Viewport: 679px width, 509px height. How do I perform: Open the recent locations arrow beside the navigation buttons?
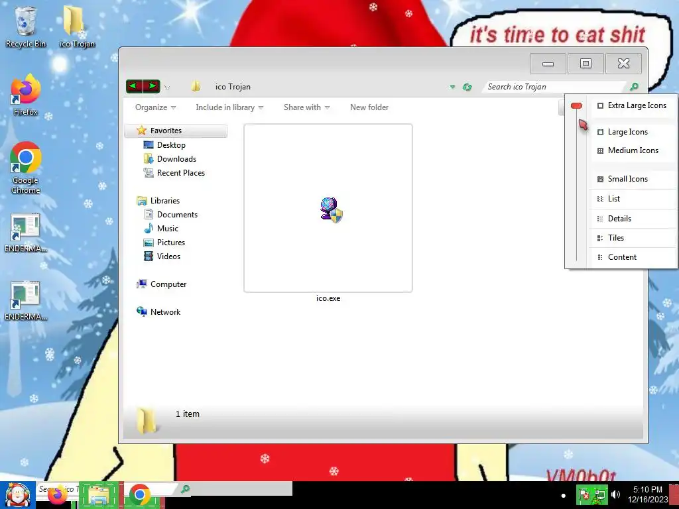coord(167,87)
